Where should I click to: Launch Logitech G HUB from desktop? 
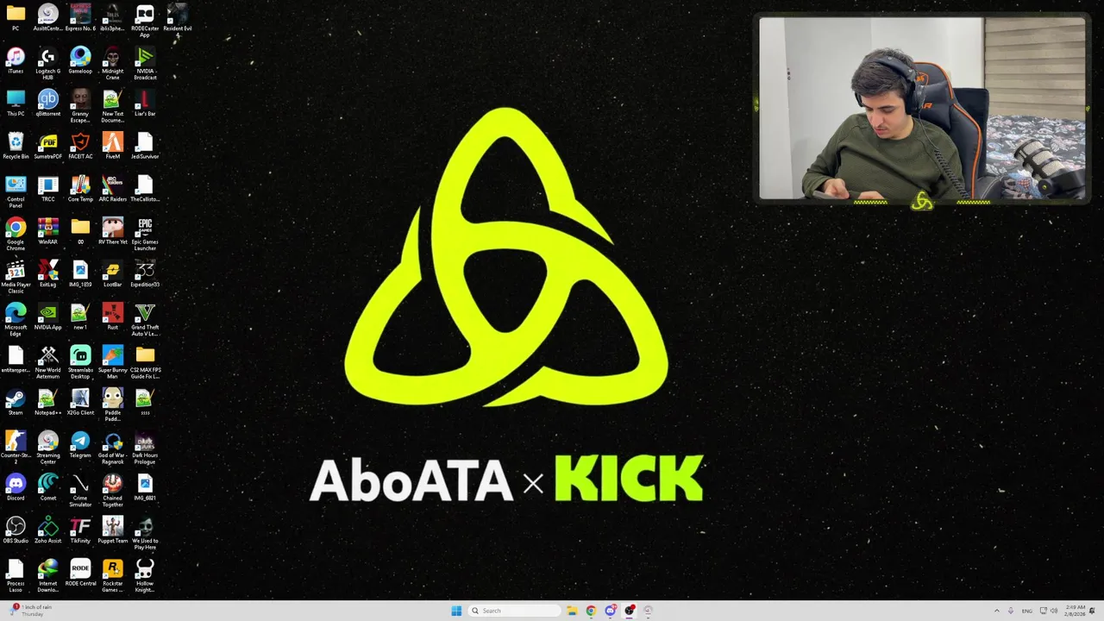48,63
